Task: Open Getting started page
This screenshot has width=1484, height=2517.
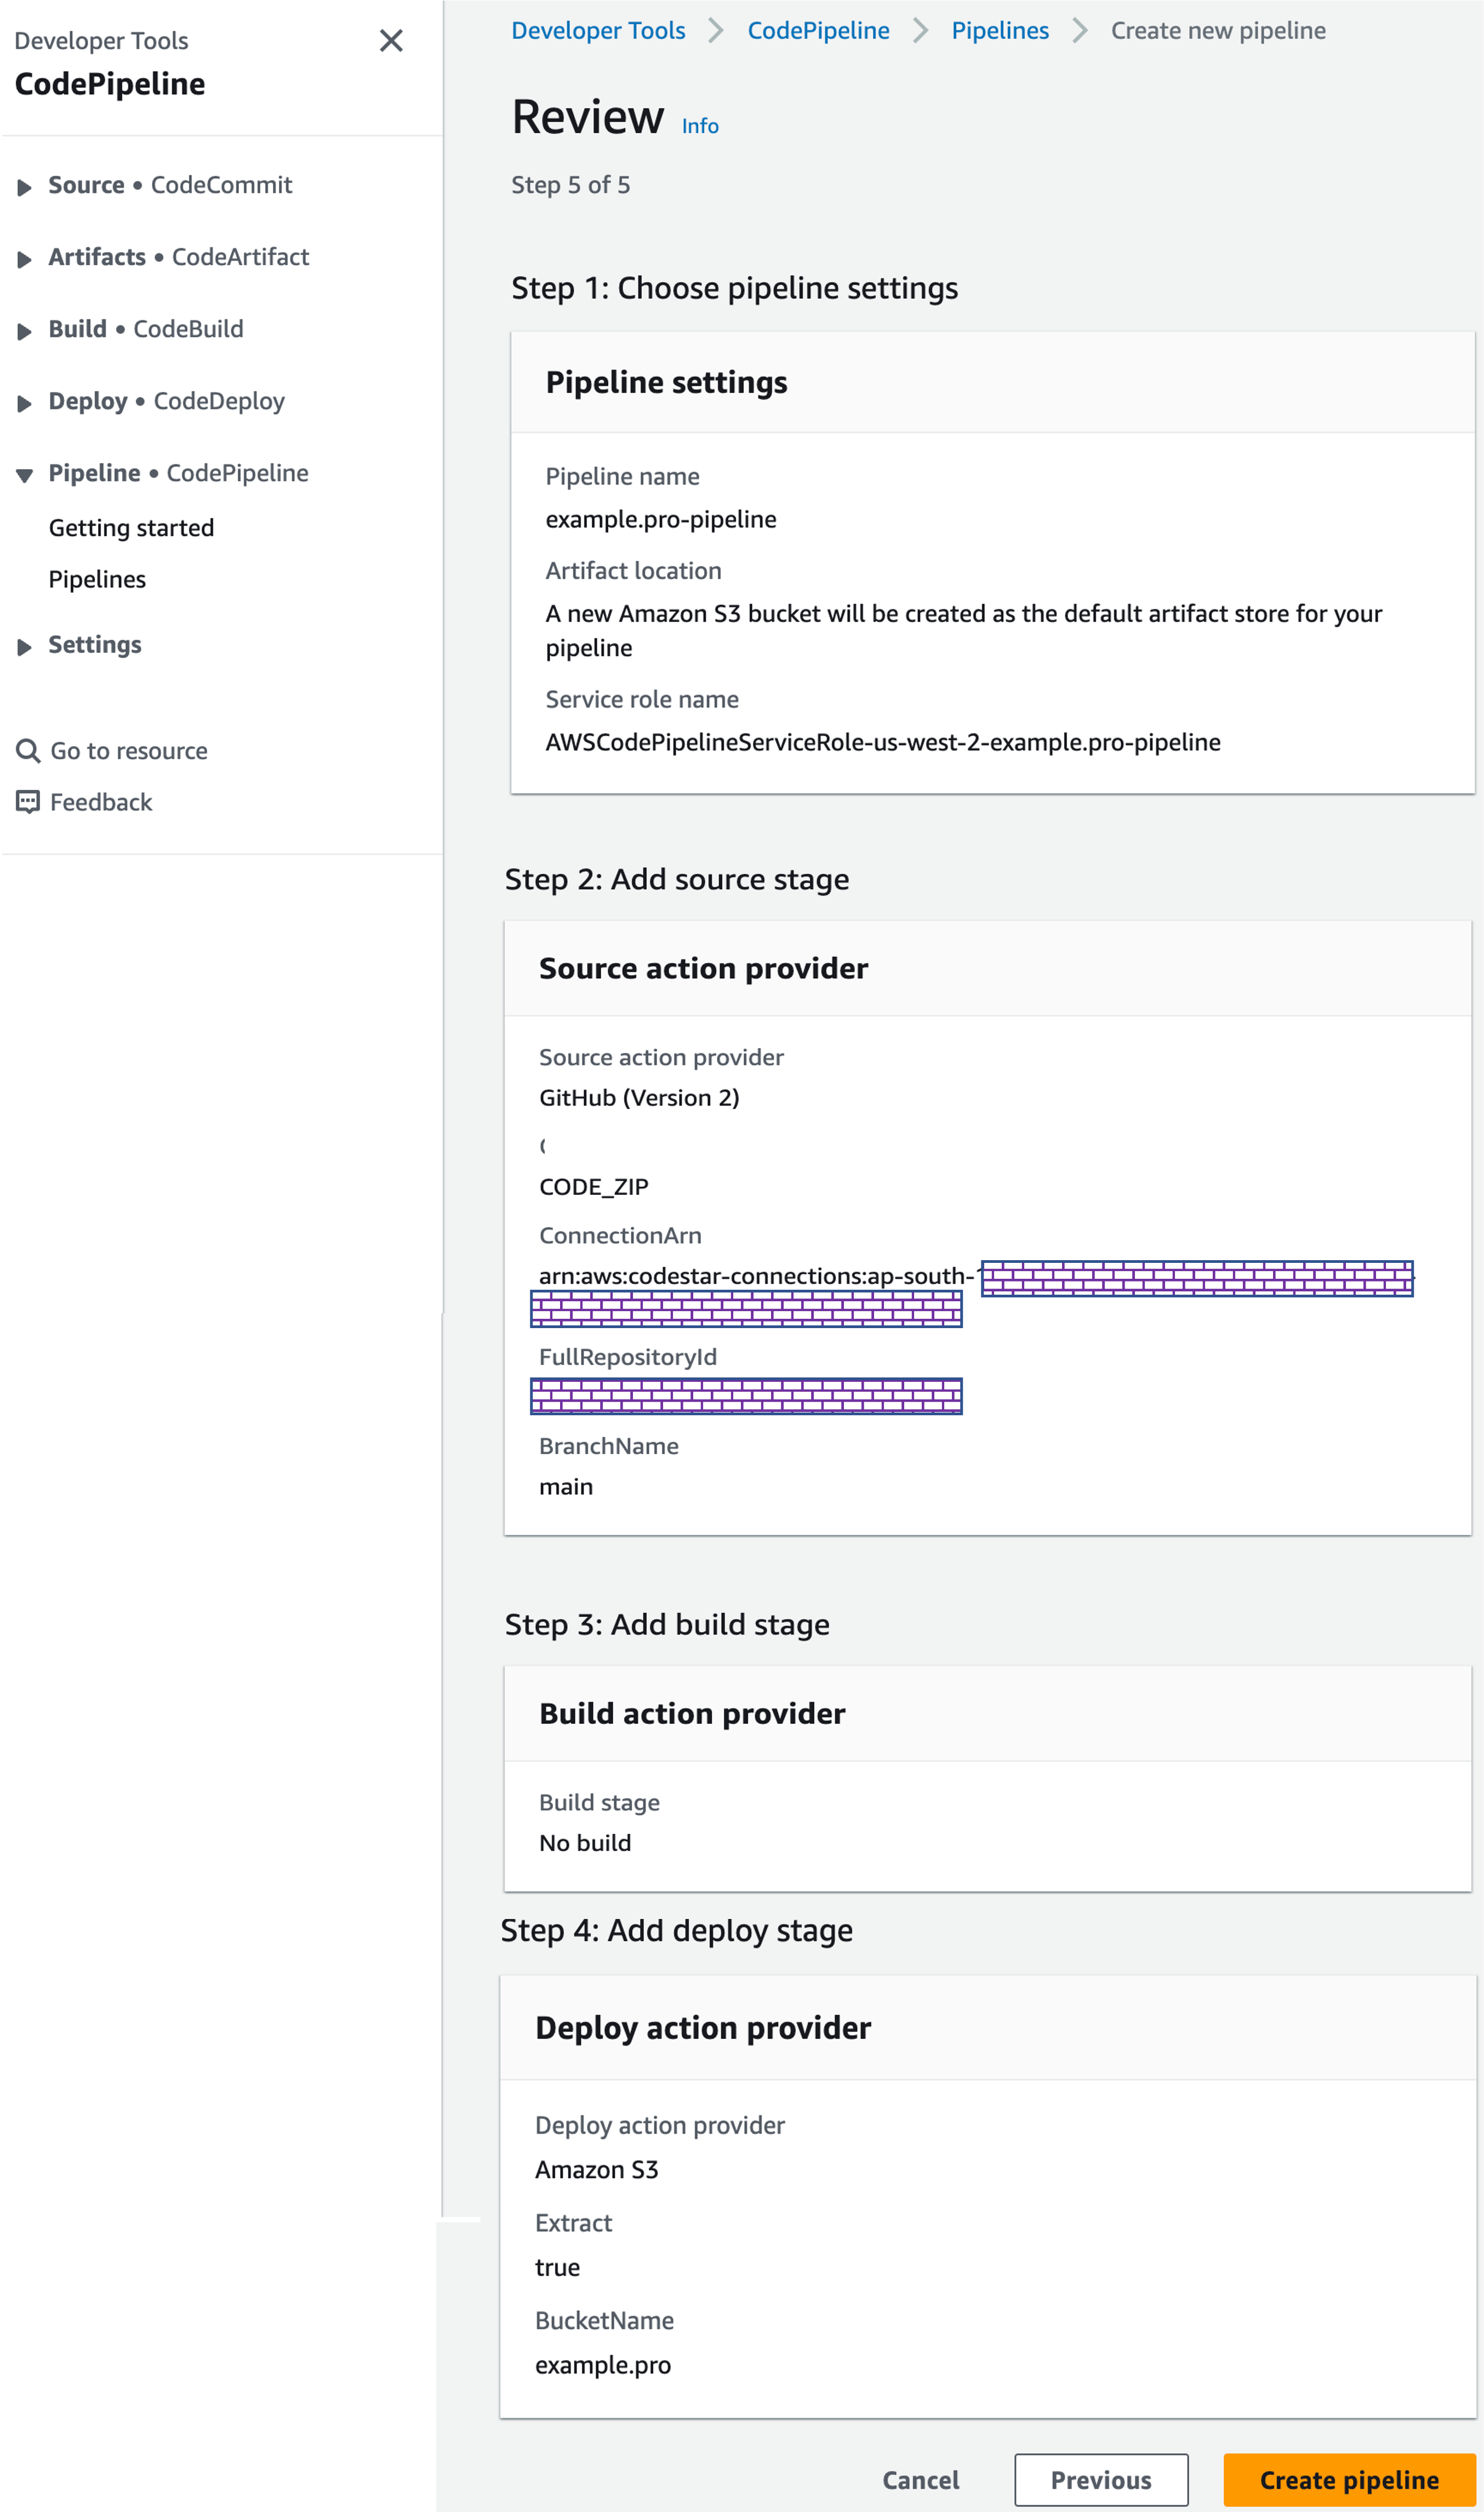Action: pos(131,528)
